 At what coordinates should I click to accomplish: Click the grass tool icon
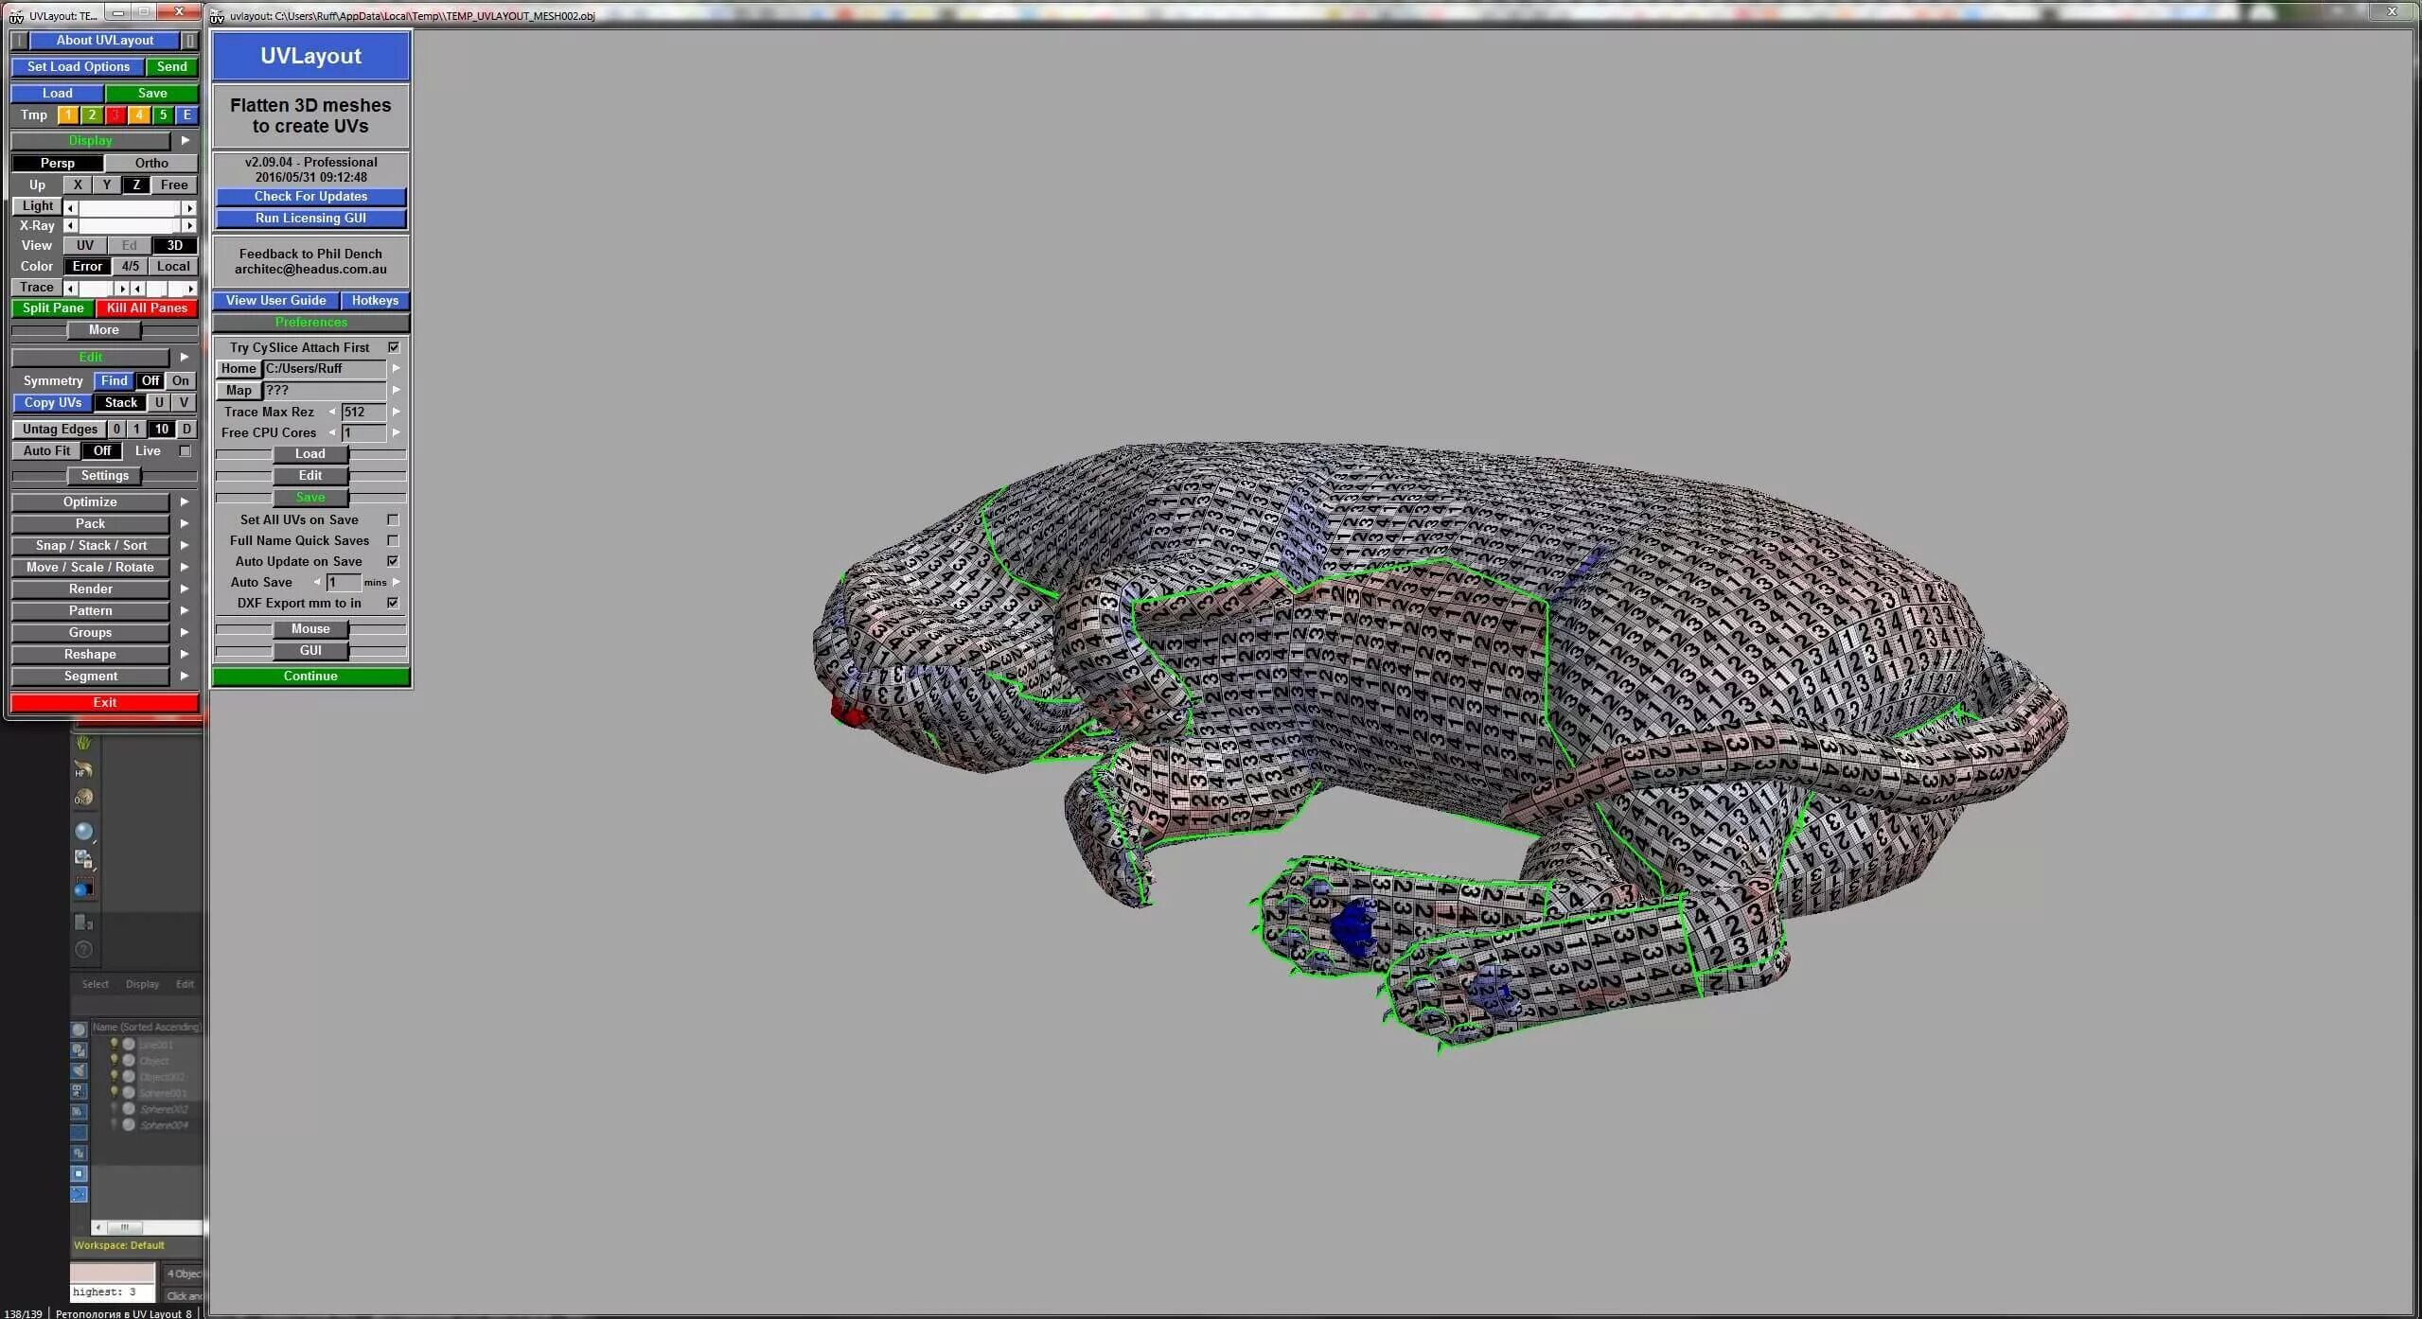[x=83, y=743]
